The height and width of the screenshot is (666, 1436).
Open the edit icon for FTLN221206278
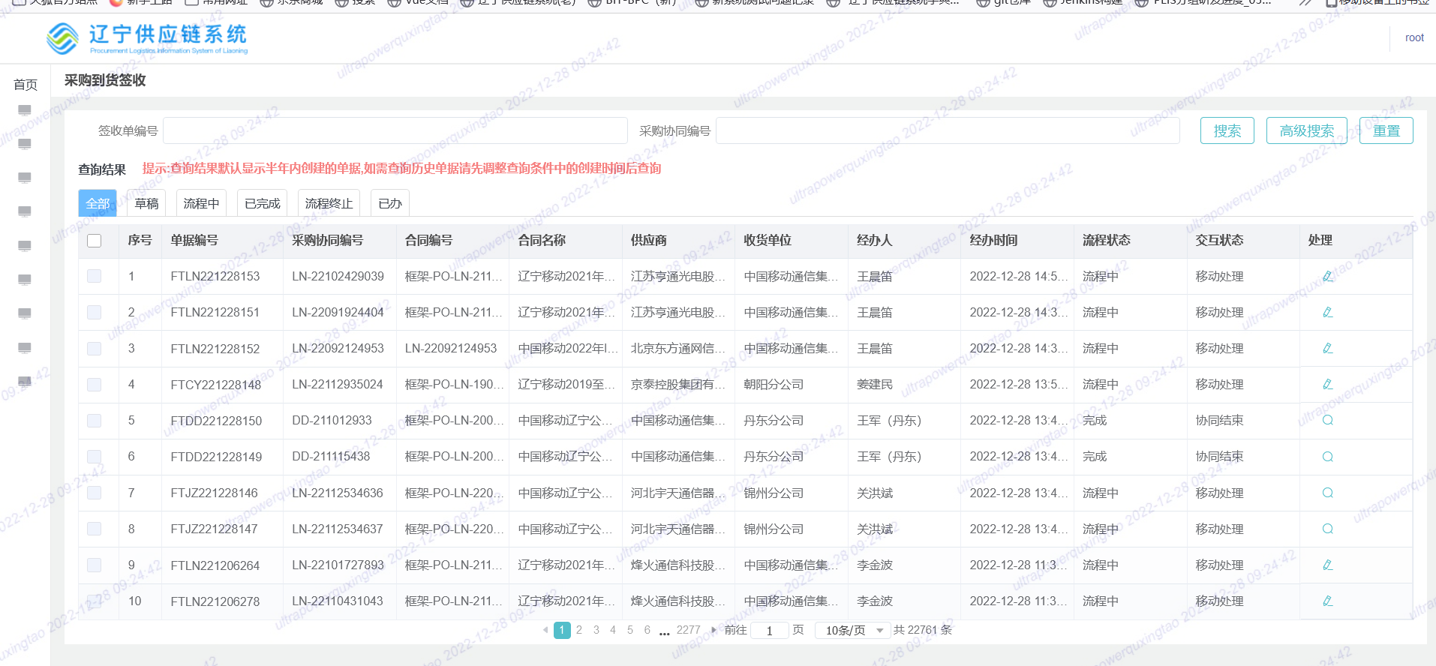pyautogui.click(x=1327, y=601)
